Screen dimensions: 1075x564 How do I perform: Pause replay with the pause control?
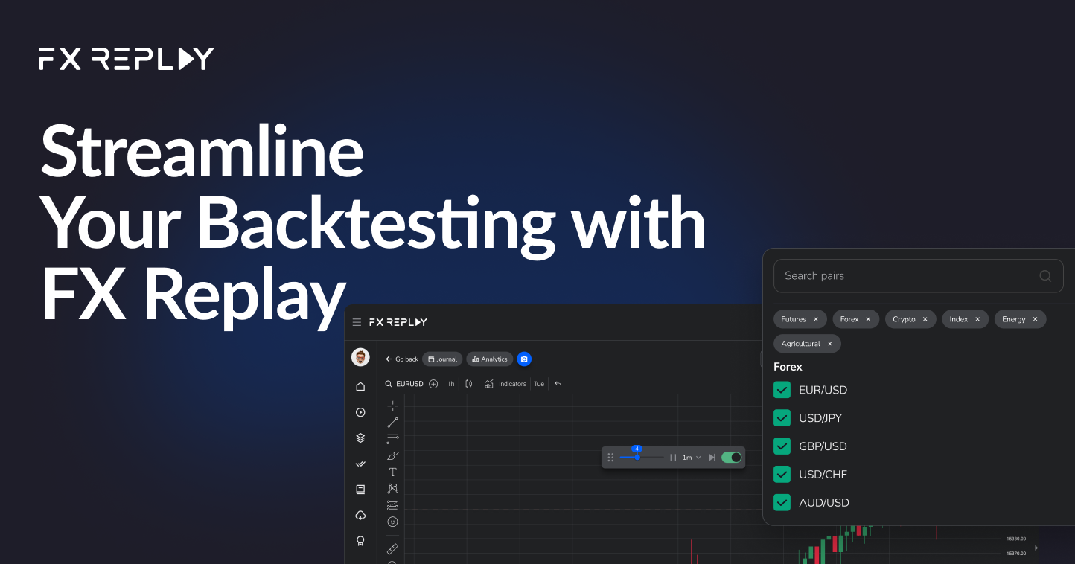click(673, 457)
